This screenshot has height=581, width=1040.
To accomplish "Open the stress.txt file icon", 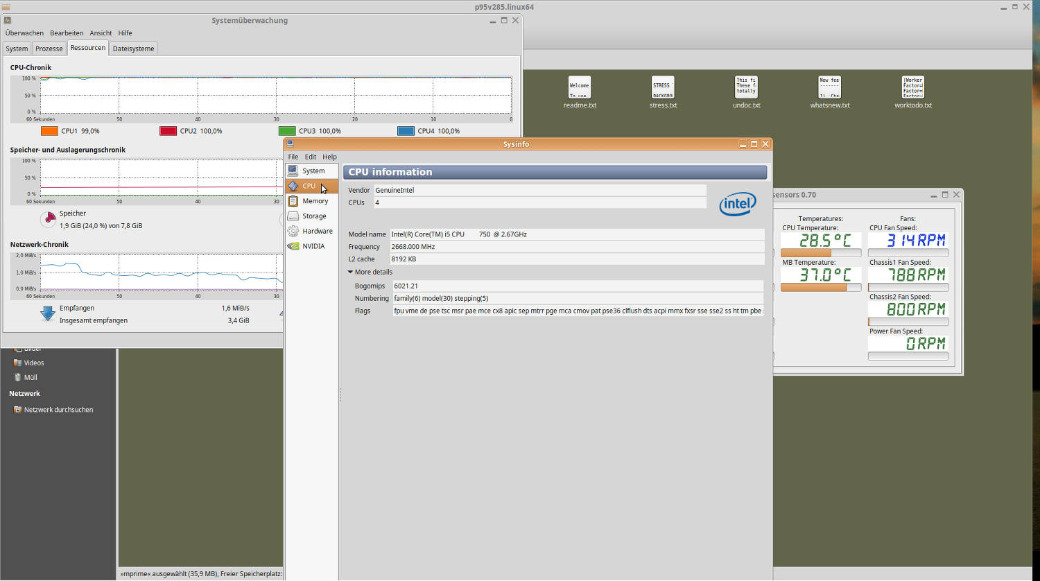I will 663,87.
